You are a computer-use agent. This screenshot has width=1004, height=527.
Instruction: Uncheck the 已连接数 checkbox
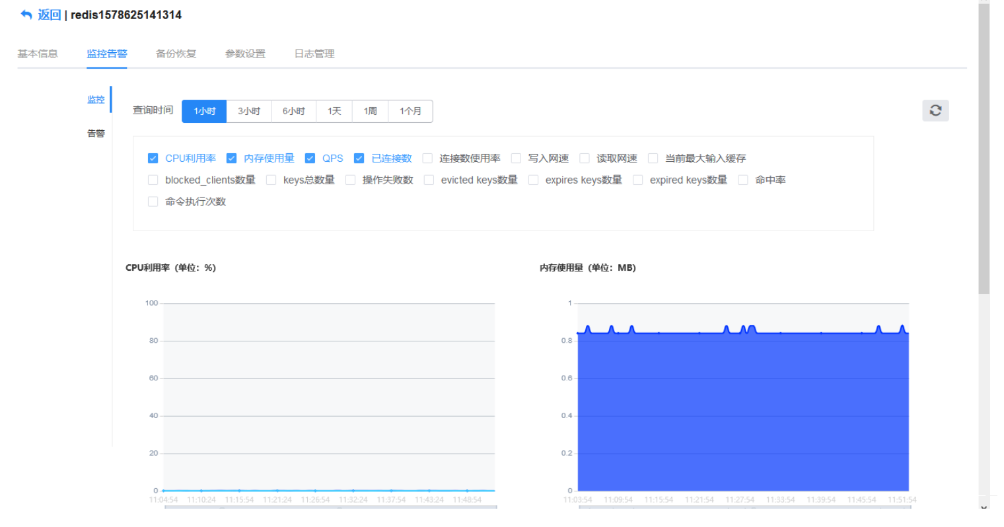359,158
